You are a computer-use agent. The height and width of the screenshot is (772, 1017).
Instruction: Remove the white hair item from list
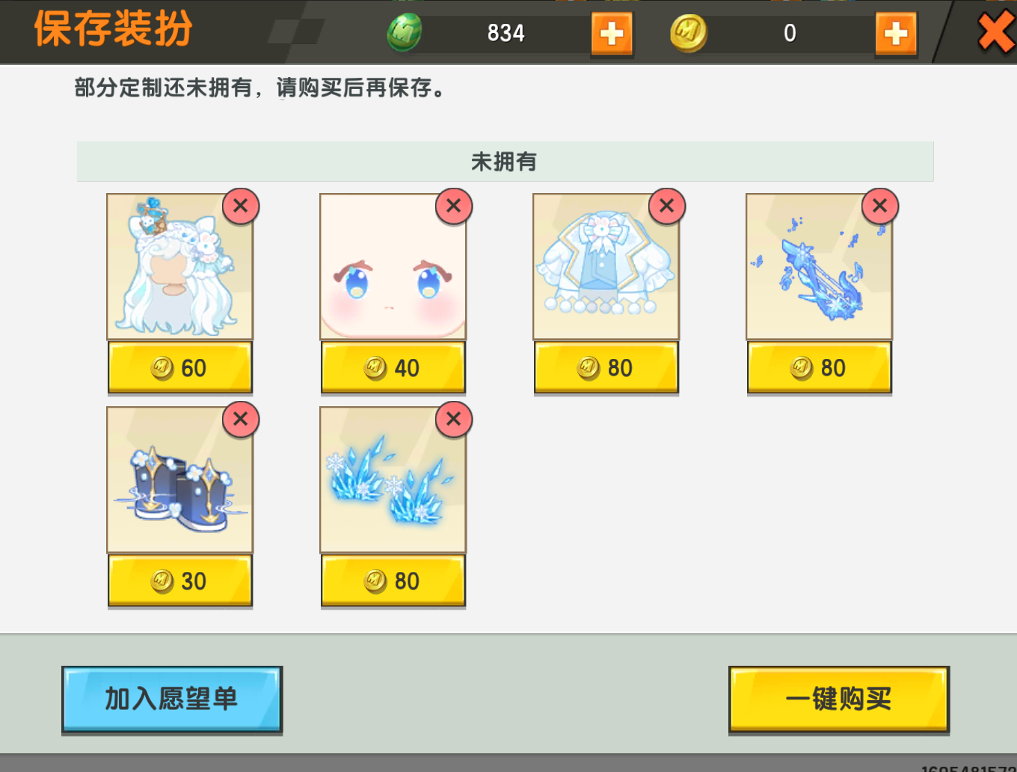(x=241, y=206)
